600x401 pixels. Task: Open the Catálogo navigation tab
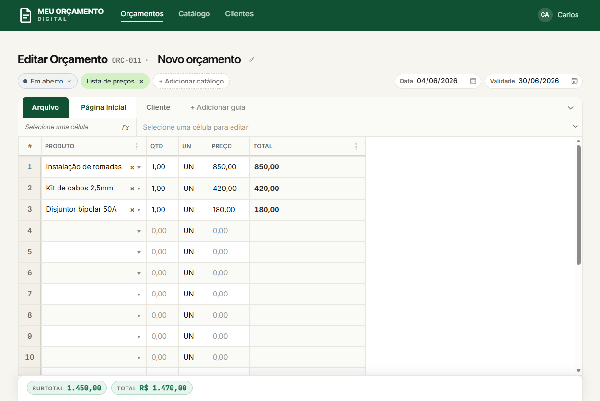click(194, 14)
